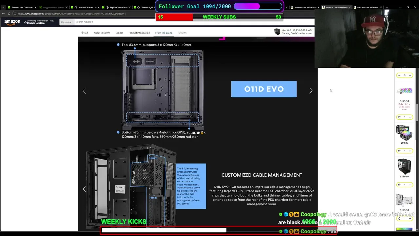Previous slide arrow in top carousel
The height and width of the screenshot is (236, 419).
(84, 91)
